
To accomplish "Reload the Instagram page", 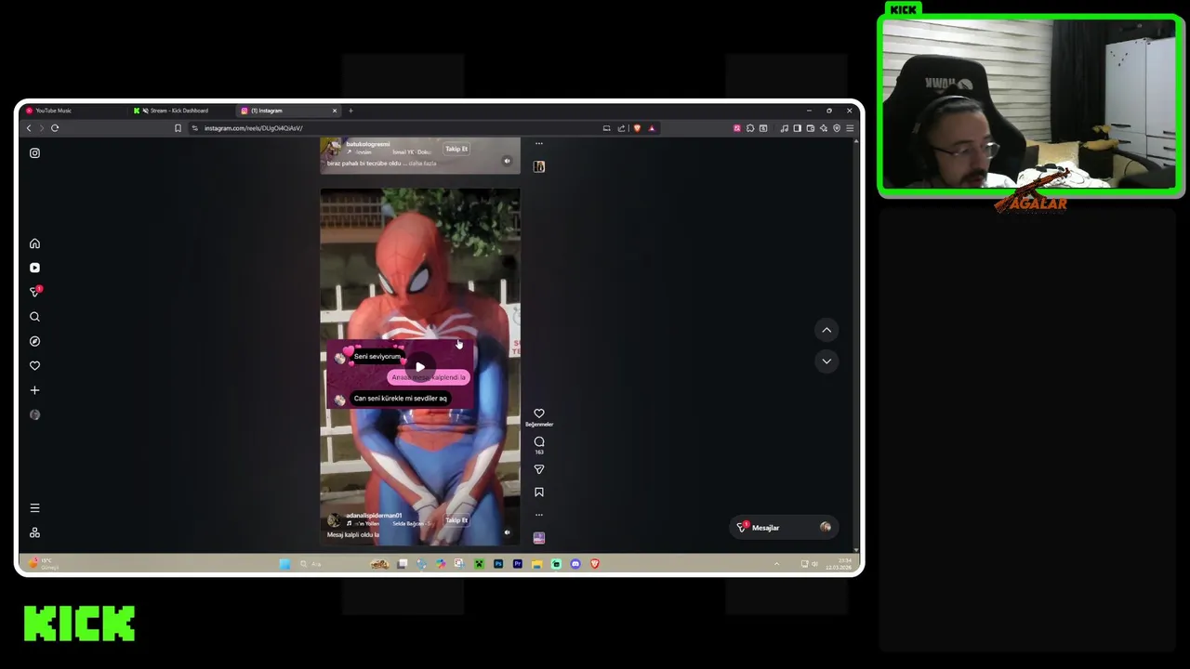I will 55,128.
